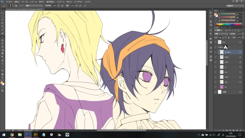Click the R channel slider
245x138 pixels.
(228, 14)
